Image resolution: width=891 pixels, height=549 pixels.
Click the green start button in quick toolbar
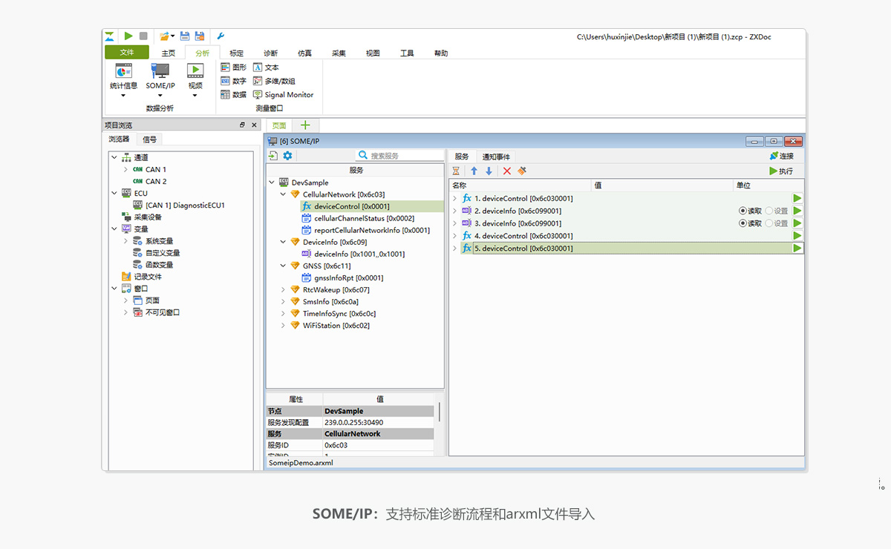tap(128, 36)
